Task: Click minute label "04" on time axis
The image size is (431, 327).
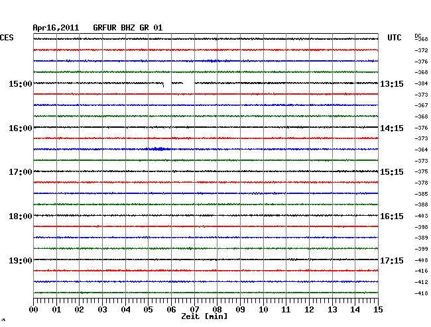Action: (125, 310)
